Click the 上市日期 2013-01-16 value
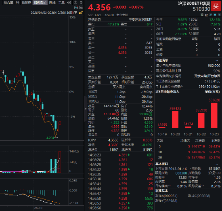 point(178,169)
